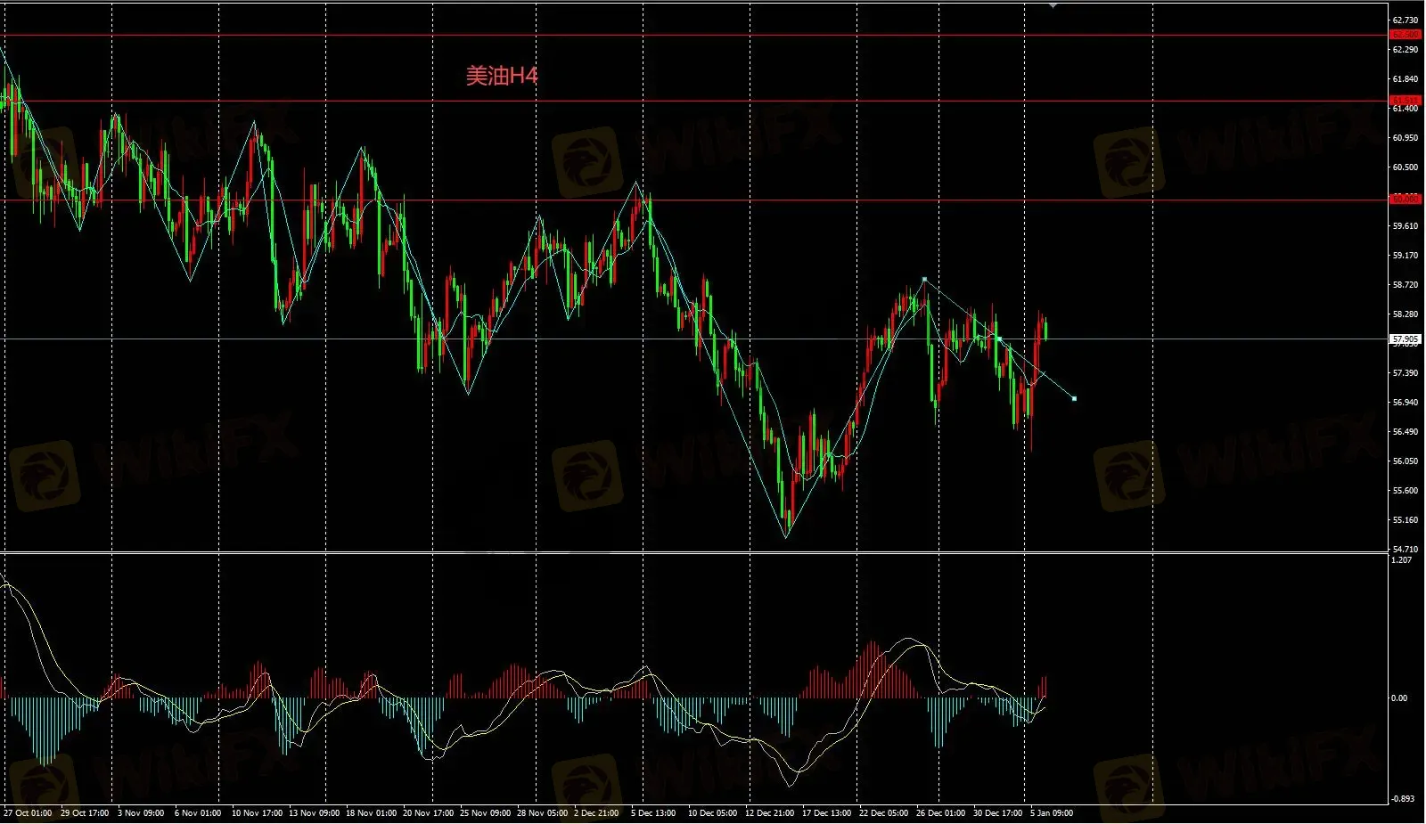Click the 2 Dec 21:00 time label

click(597, 813)
